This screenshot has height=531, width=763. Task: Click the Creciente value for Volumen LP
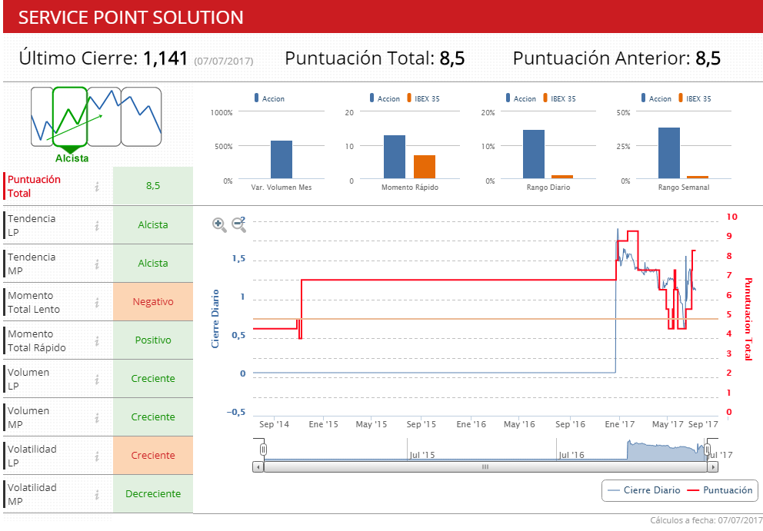153,378
